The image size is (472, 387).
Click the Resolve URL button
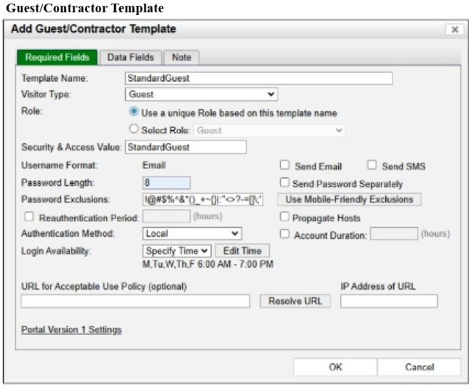[x=295, y=301]
